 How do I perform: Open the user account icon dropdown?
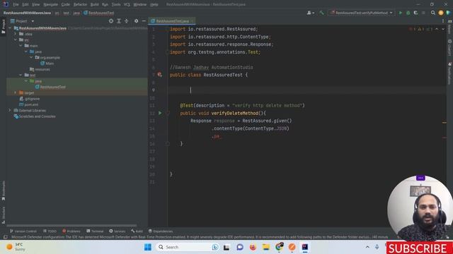311,13
